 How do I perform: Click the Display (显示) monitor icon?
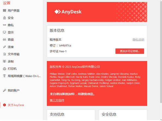4,32
